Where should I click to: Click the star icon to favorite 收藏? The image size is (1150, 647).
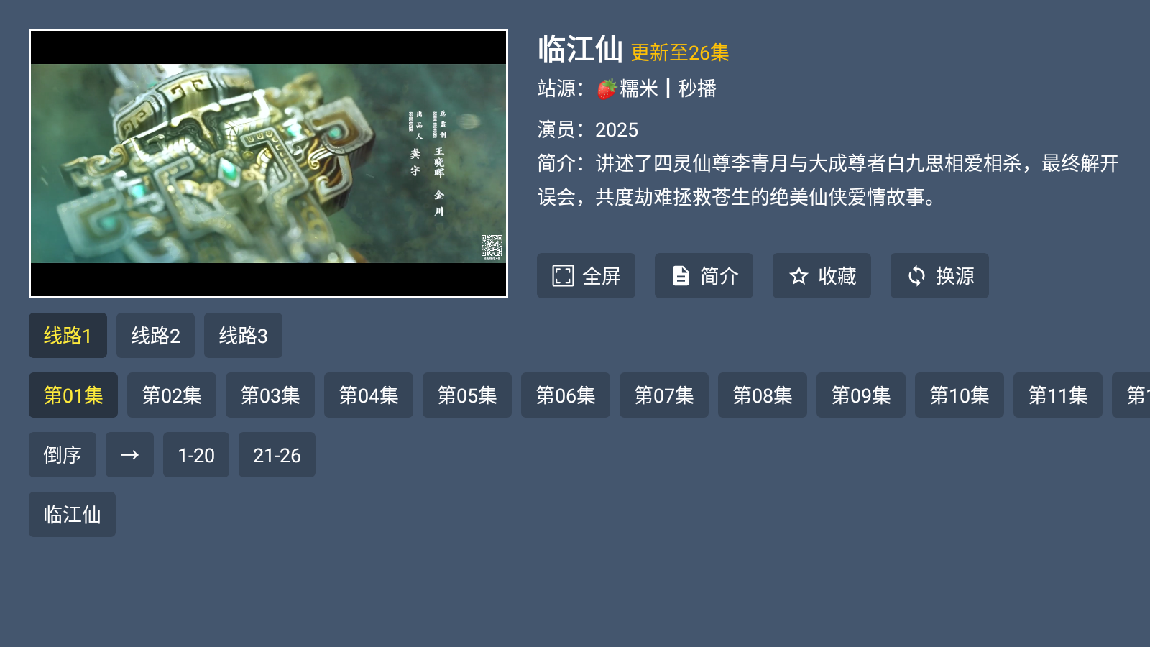coord(799,276)
